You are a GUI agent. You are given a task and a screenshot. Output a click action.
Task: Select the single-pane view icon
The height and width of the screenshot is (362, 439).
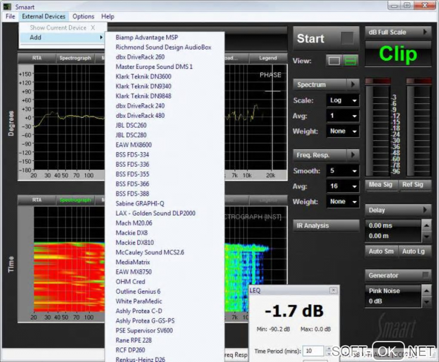[334, 61]
